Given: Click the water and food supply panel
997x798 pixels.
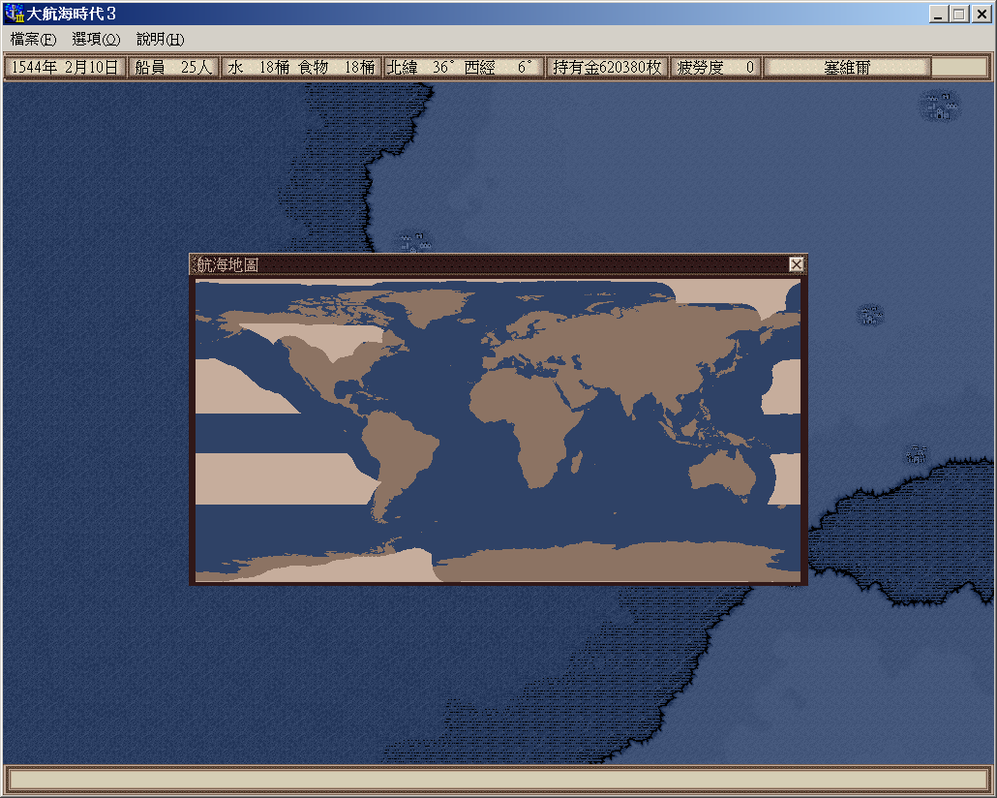Looking at the screenshot, I should pyautogui.click(x=301, y=67).
